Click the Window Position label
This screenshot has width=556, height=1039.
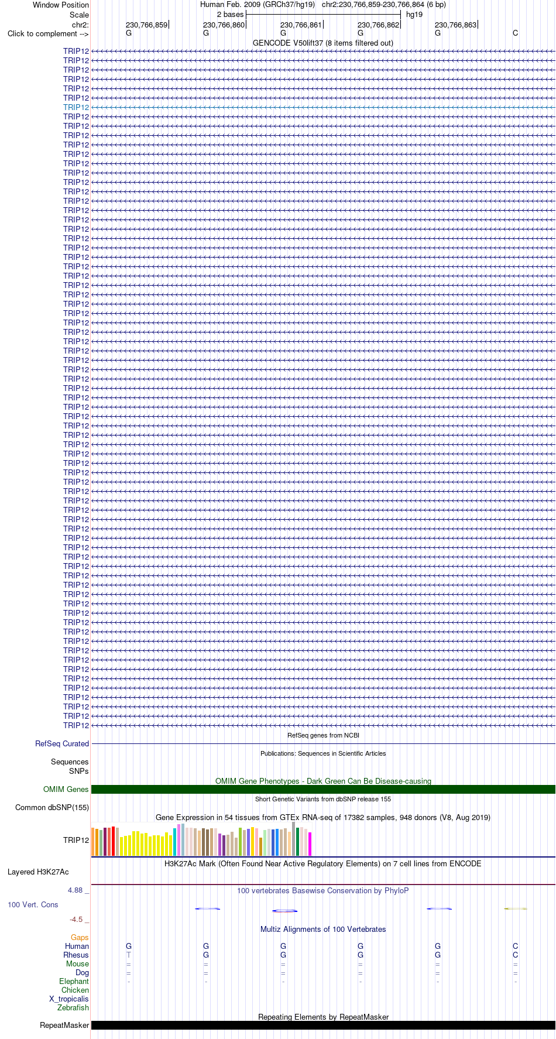[x=61, y=5]
